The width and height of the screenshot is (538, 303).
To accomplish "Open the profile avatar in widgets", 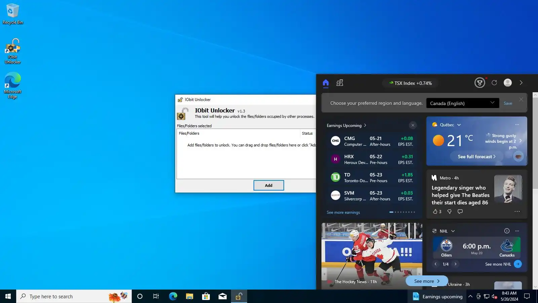I will point(508,83).
